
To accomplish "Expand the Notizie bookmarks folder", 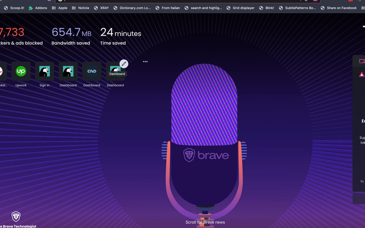I will [81, 8].
